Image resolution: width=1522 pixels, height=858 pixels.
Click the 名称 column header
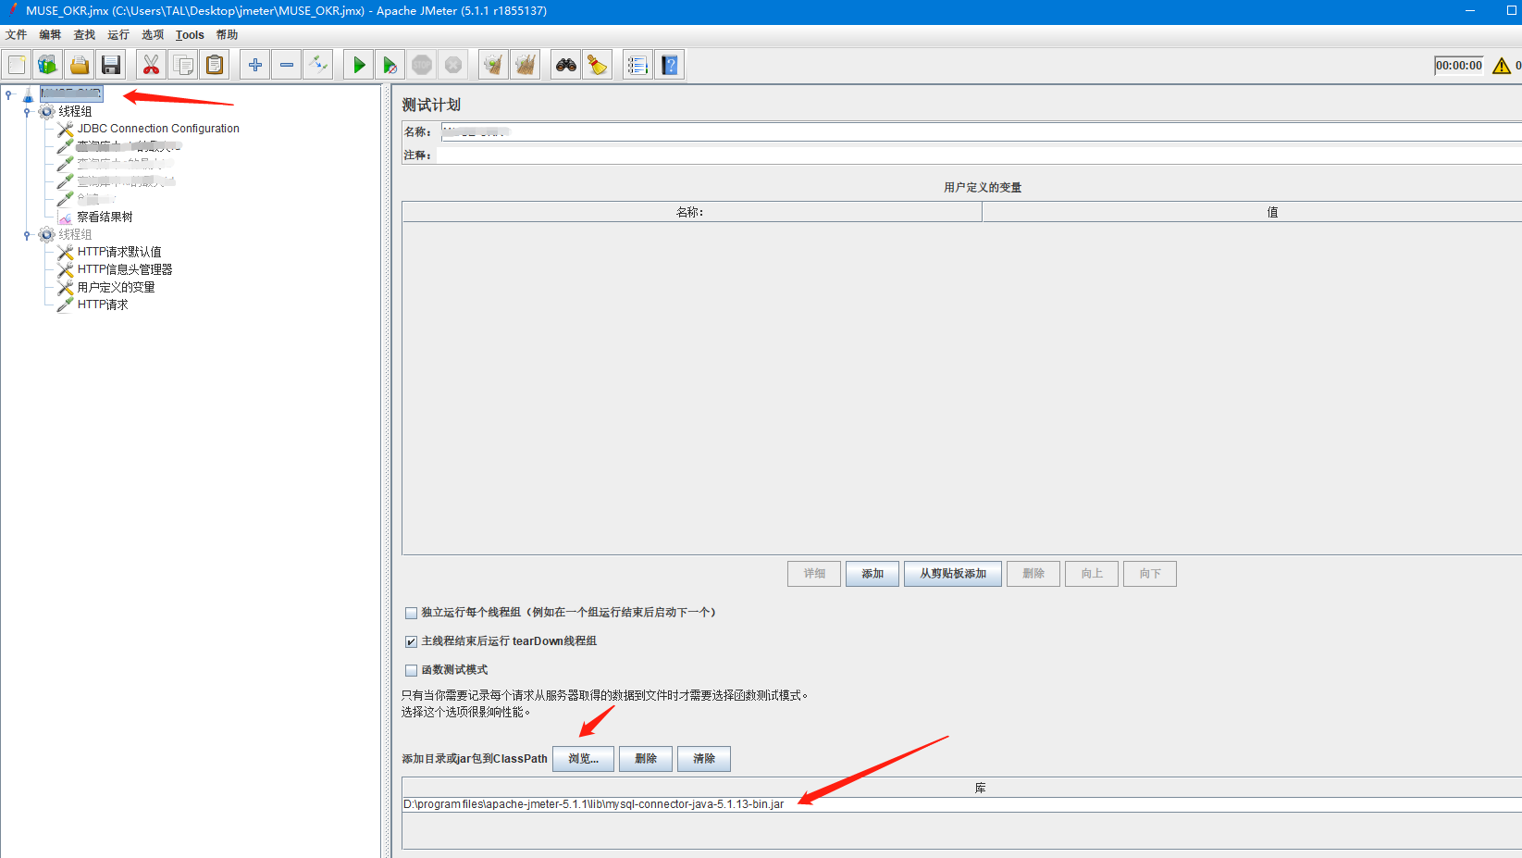point(691,212)
